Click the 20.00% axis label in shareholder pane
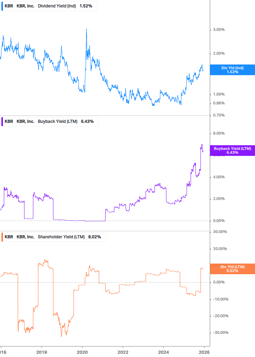Screen dimensions: 255x357 (x=220, y=249)
